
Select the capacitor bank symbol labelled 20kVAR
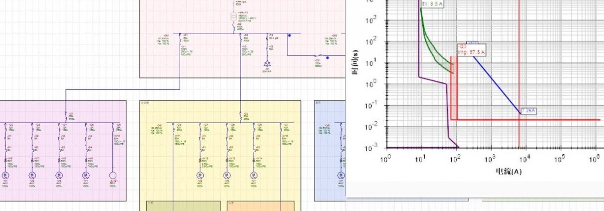[267, 64]
